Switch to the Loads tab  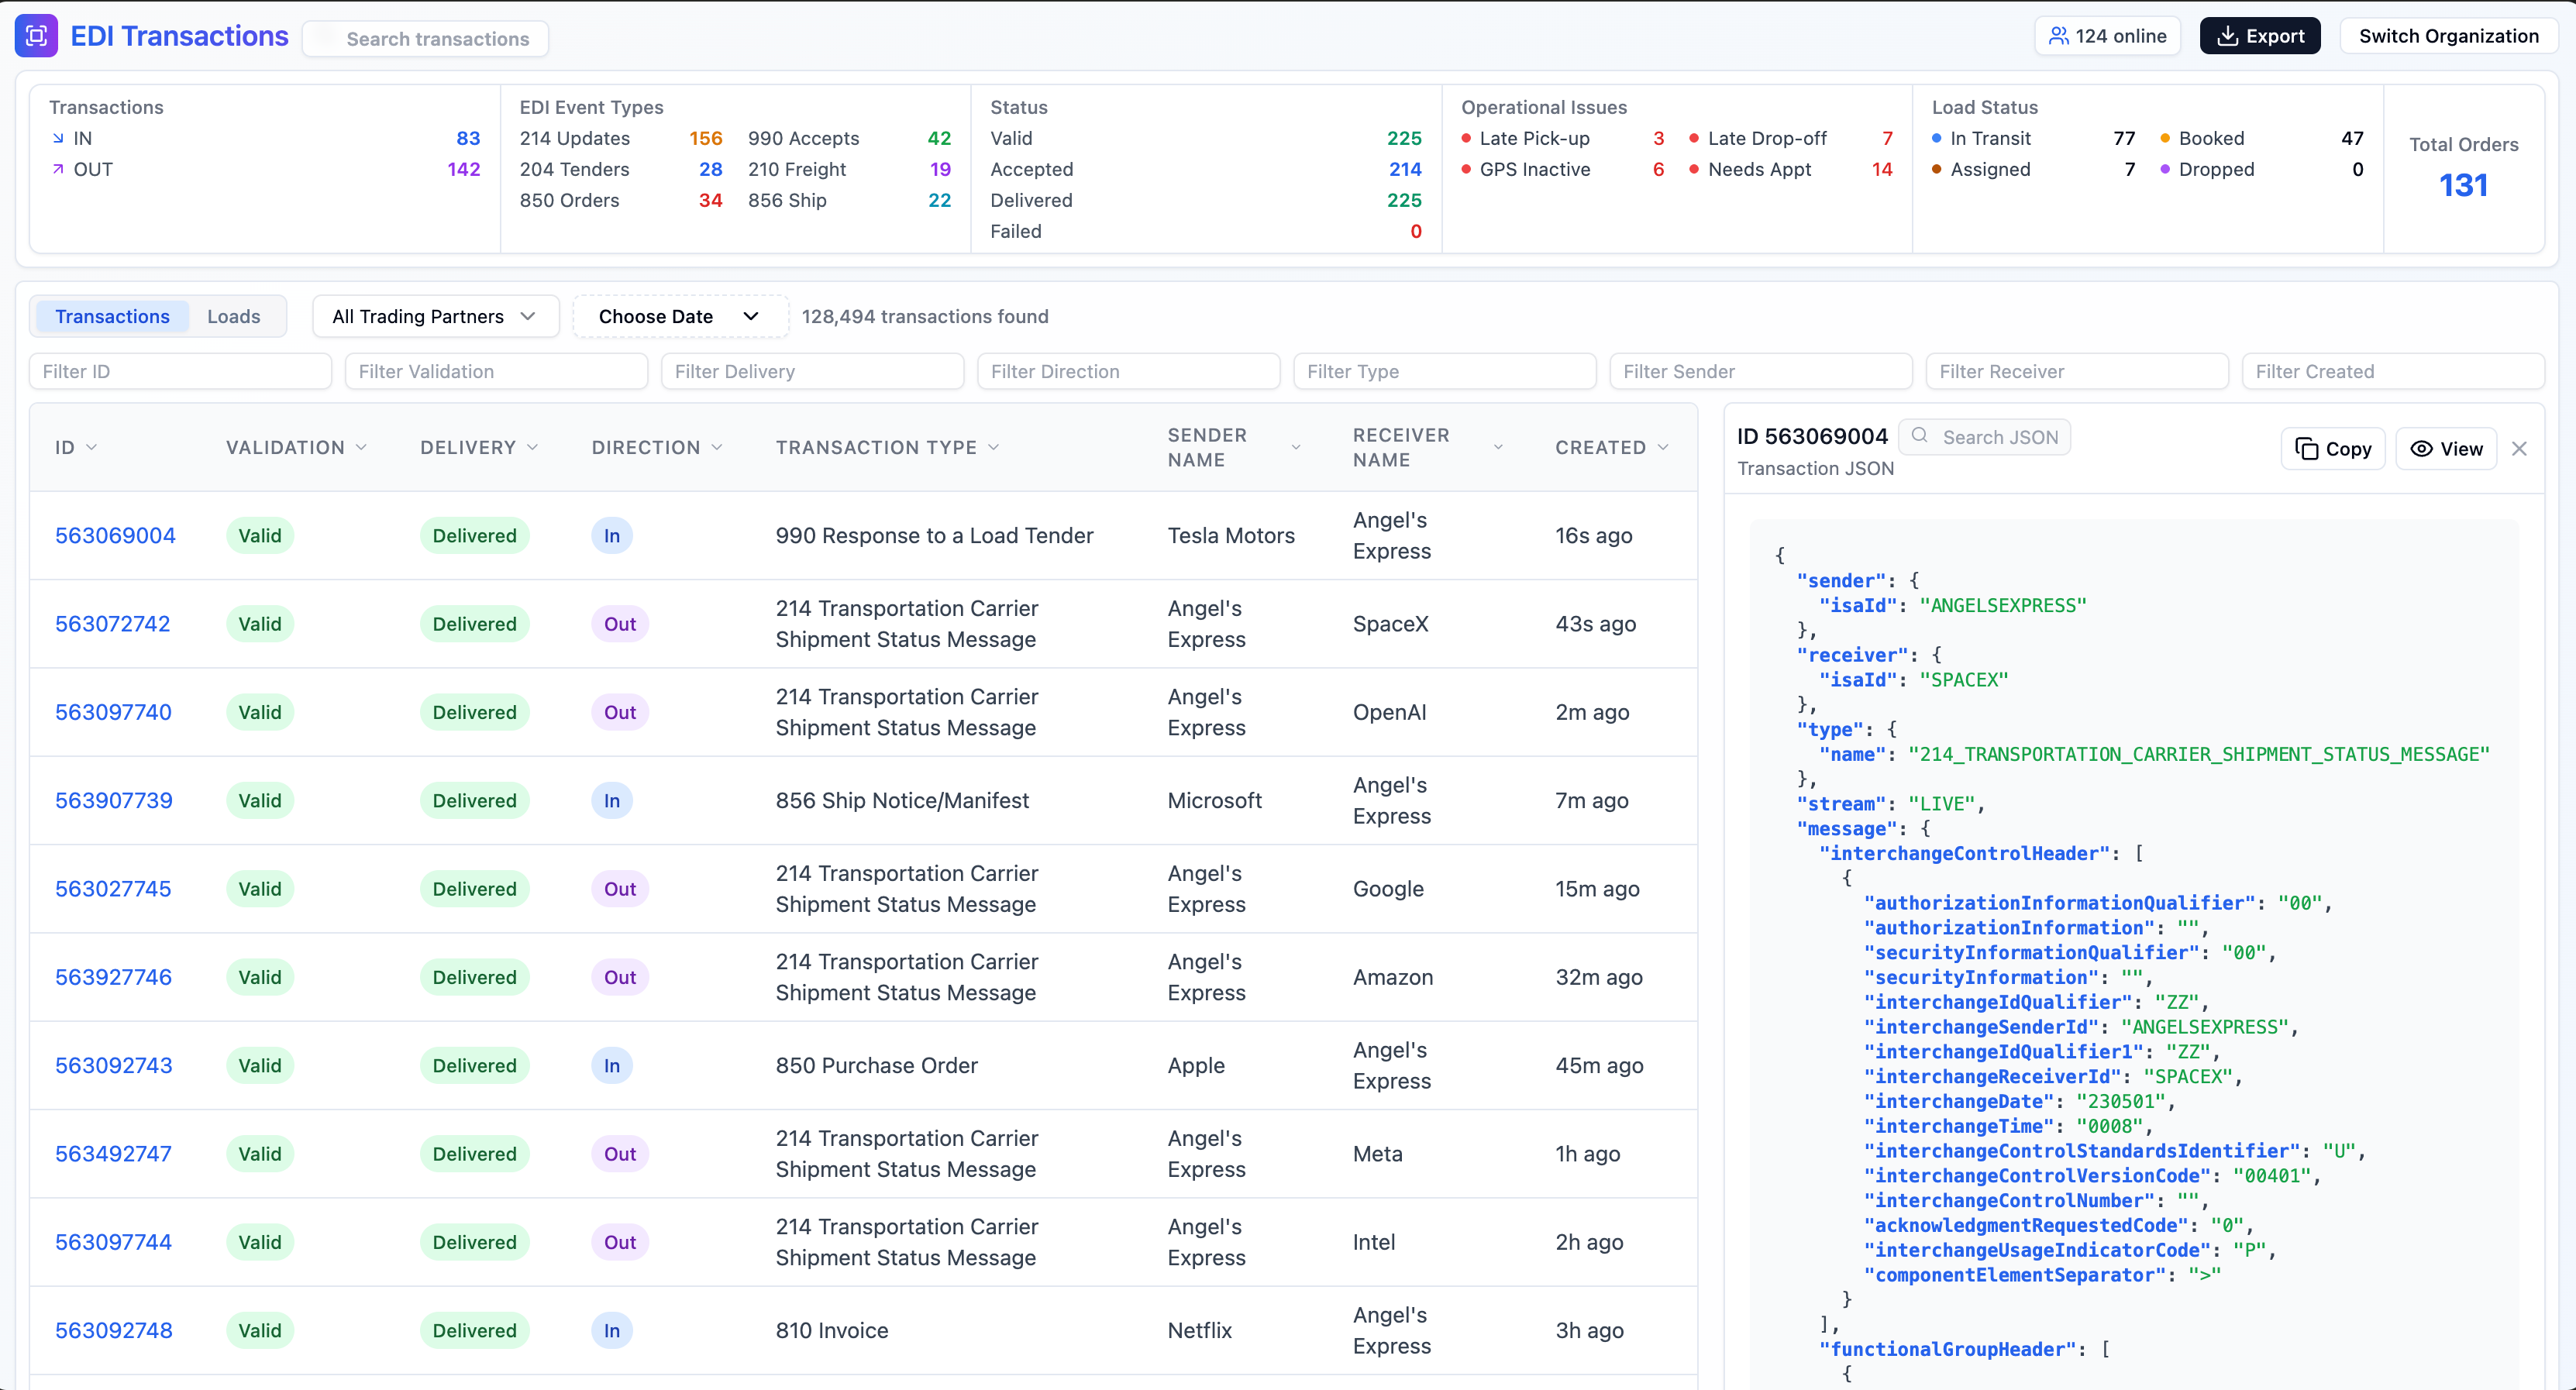(233, 316)
